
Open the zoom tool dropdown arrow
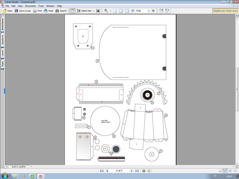110,11
